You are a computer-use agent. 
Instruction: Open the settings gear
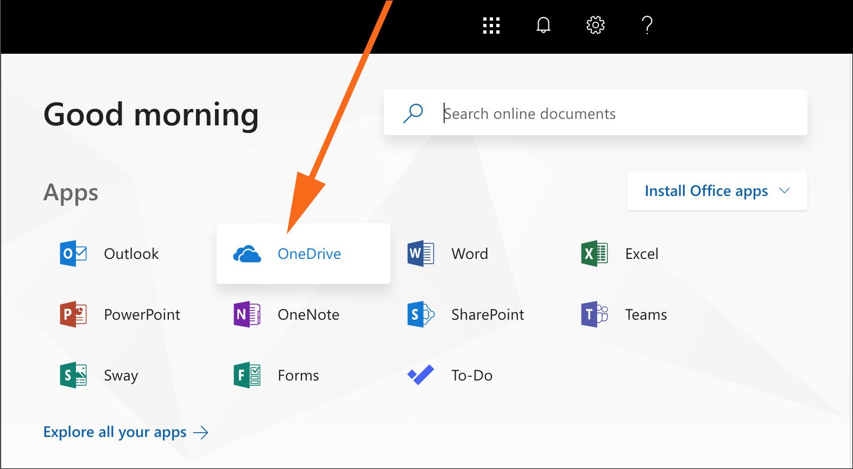coord(595,26)
